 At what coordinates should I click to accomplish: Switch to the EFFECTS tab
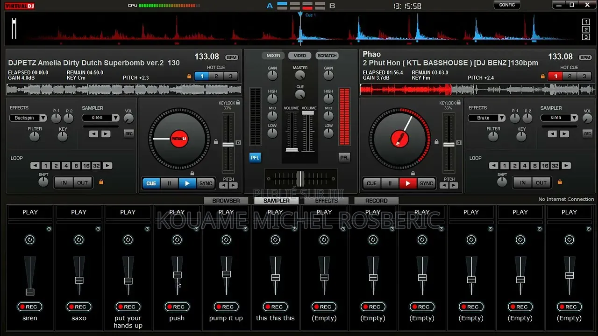point(327,201)
